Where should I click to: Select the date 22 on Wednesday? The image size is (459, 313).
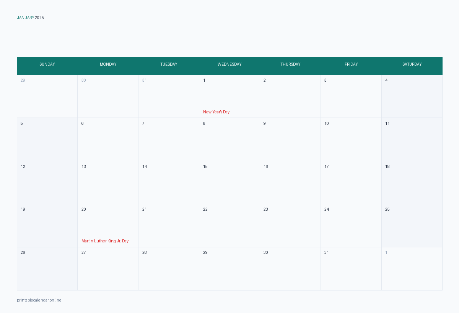[x=229, y=226]
